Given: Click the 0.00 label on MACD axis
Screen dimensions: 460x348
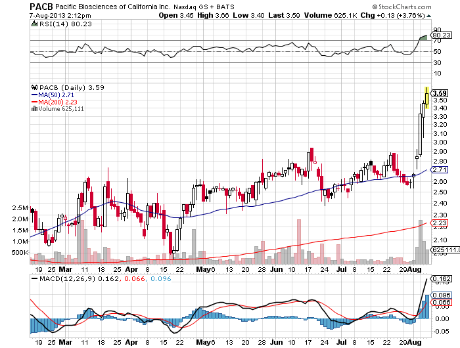Looking at the screenshot, I should pyautogui.click(x=442, y=318).
